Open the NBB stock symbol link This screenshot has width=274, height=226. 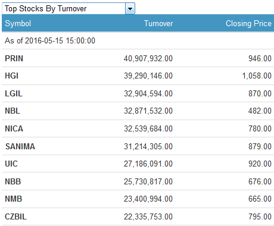tap(13, 181)
